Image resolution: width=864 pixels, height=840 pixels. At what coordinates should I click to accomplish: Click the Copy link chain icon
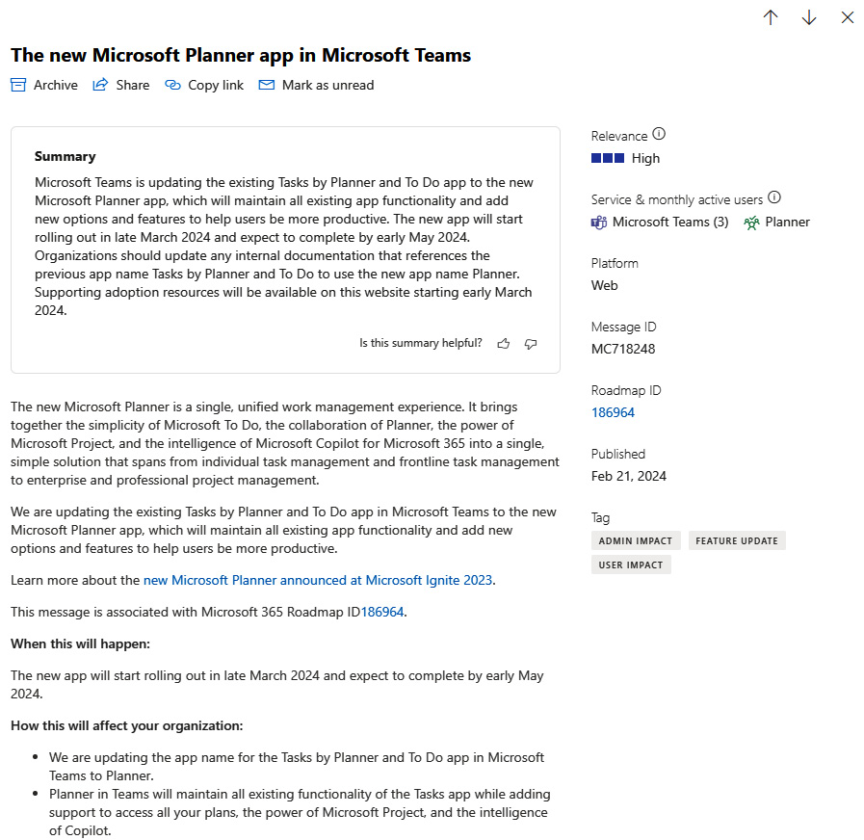pos(173,85)
